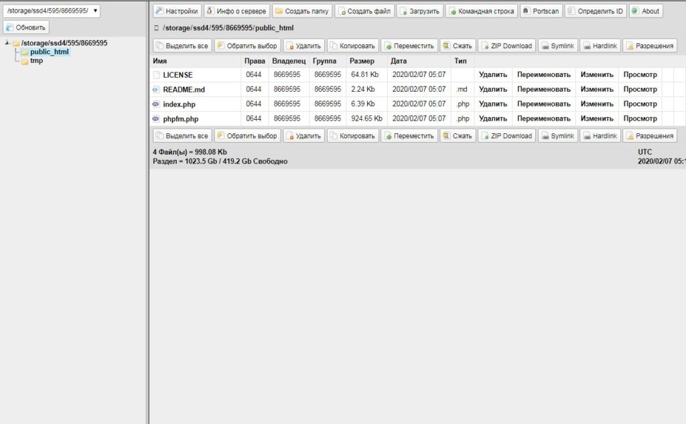Select root /storage/ssd4/595/8669595 tree folder
This screenshot has width=686, height=424.
pyautogui.click(x=64, y=43)
